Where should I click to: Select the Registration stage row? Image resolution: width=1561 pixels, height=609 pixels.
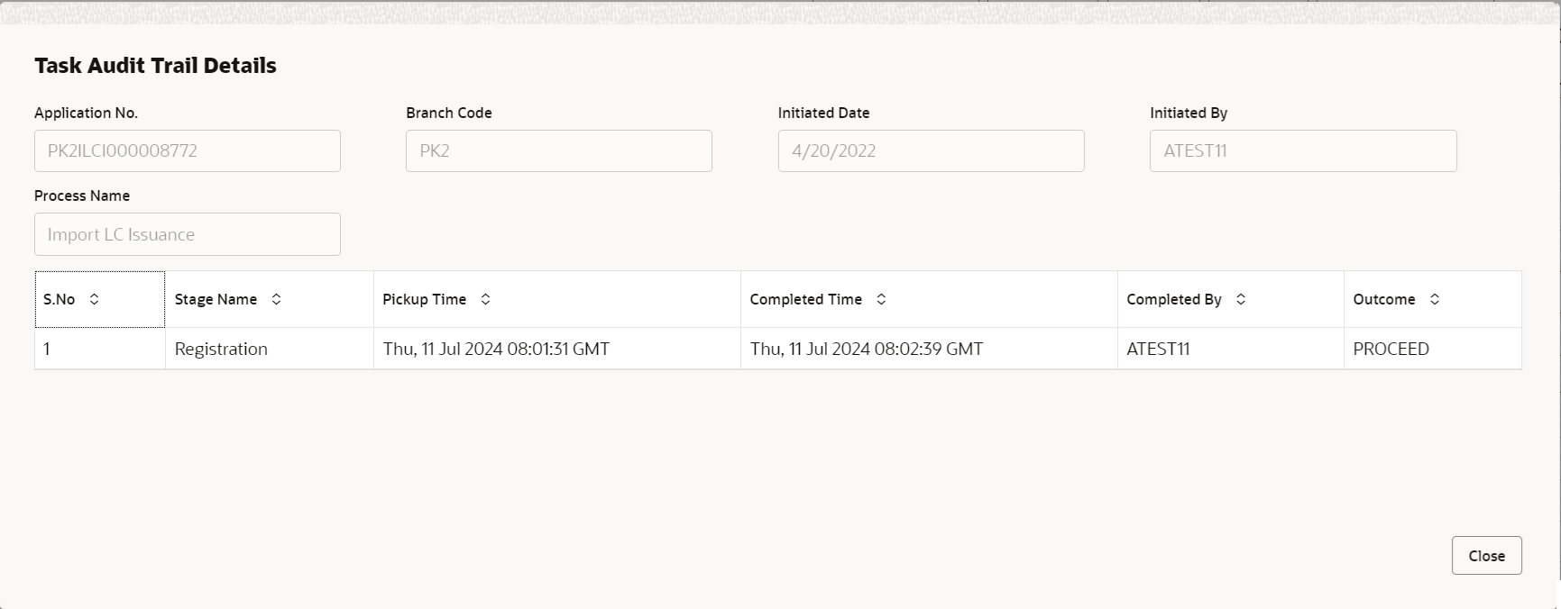point(221,349)
